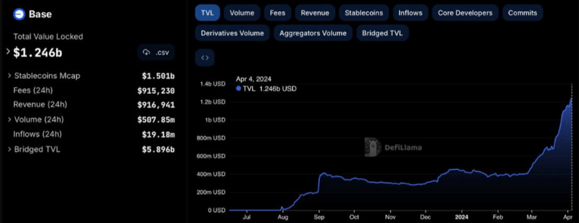Click the 2024 x-axis label
This screenshot has height=223, width=579.
(461, 217)
